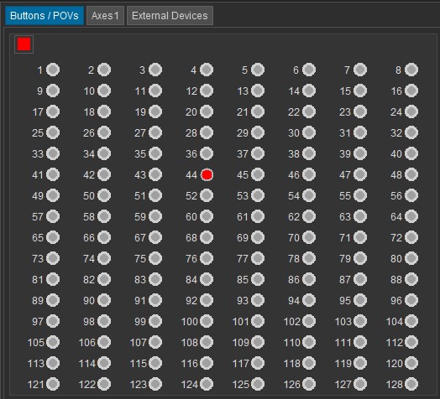Click the red square swatch at the top
The image size is (440, 399).
pos(24,44)
